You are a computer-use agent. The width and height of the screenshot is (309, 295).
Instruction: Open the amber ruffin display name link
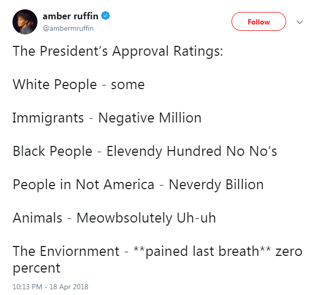click(x=70, y=16)
